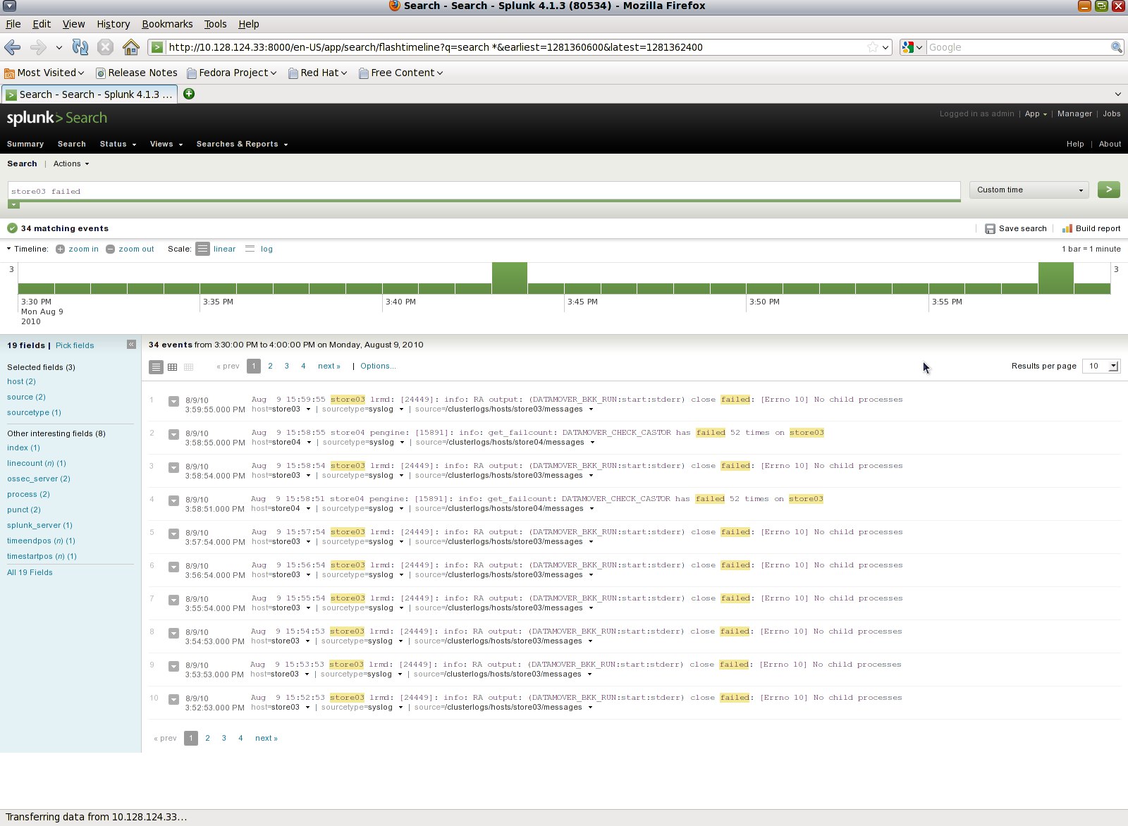Image resolution: width=1128 pixels, height=826 pixels.
Task: Open the Bookmarks menu
Action: 167,24
